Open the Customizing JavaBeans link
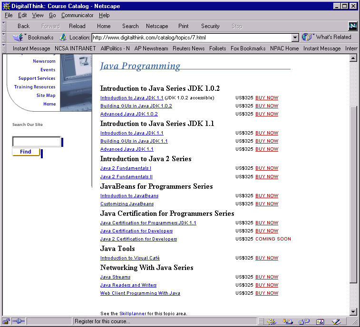This screenshot has width=360, height=327. point(127,204)
